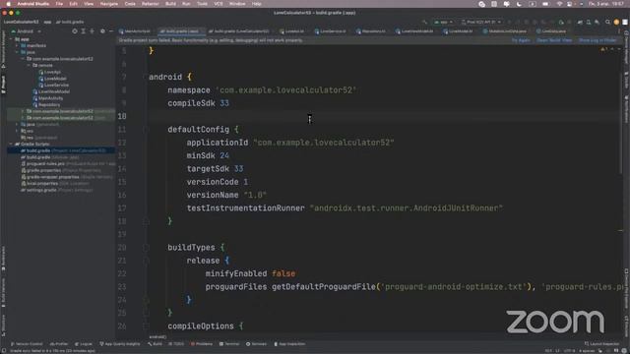Fold the defaultConfig block at line 11
The width and height of the screenshot is (630, 354).
tap(147, 130)
